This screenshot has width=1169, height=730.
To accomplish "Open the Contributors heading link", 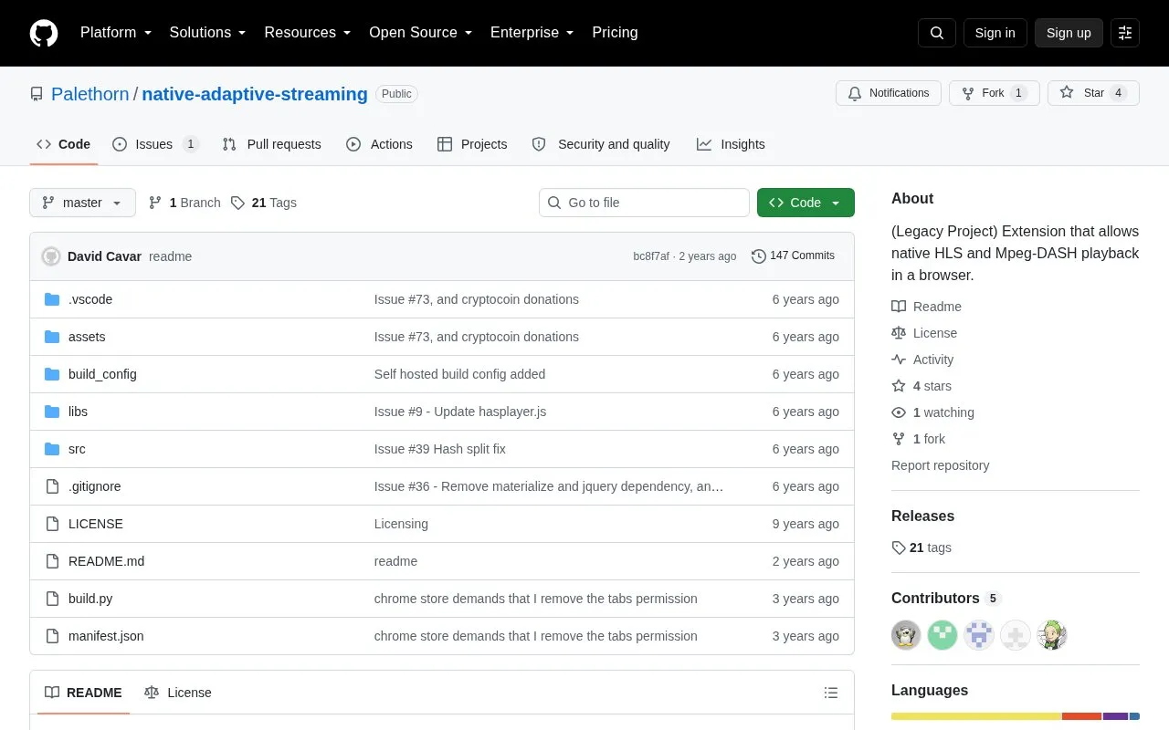I will (946, 599).
